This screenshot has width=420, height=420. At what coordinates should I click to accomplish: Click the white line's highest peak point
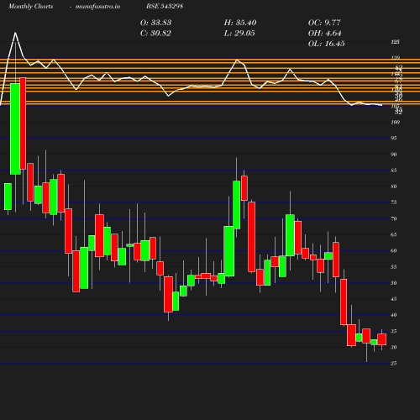pyautogui.click(x=15, y=33)
